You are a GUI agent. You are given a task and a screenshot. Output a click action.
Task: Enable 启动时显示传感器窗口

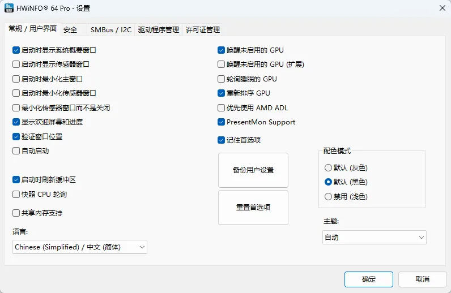tap(16, 64)
